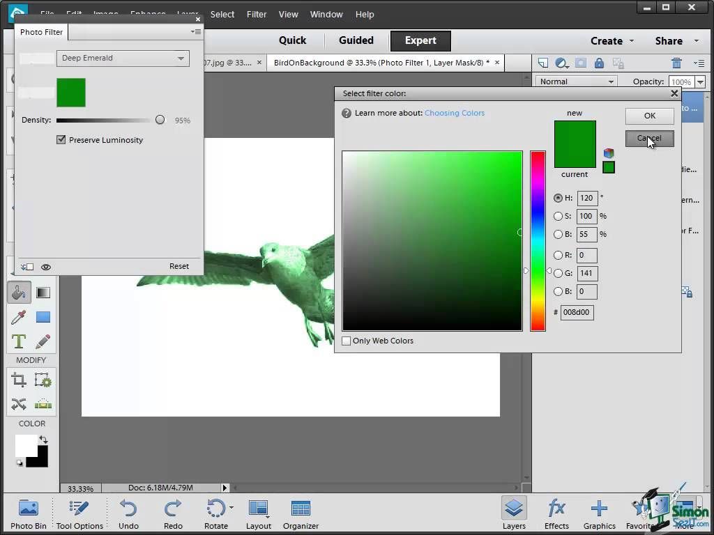
Task: Open the Deep Emerald filter dropdown
Action: coord(123,59)
